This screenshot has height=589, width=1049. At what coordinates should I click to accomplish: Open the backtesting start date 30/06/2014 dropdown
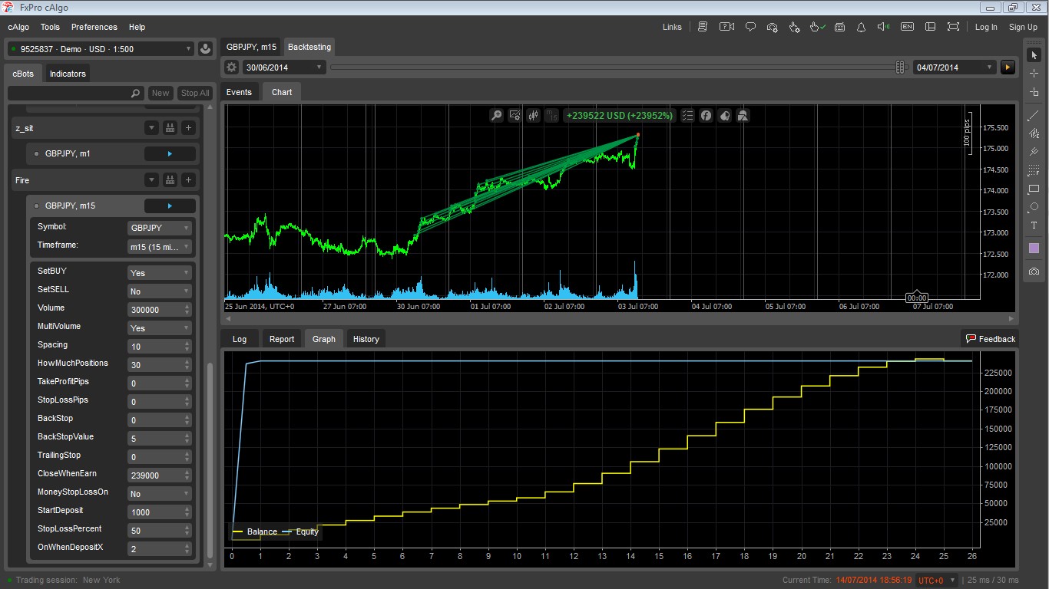(x=284, y=67)
